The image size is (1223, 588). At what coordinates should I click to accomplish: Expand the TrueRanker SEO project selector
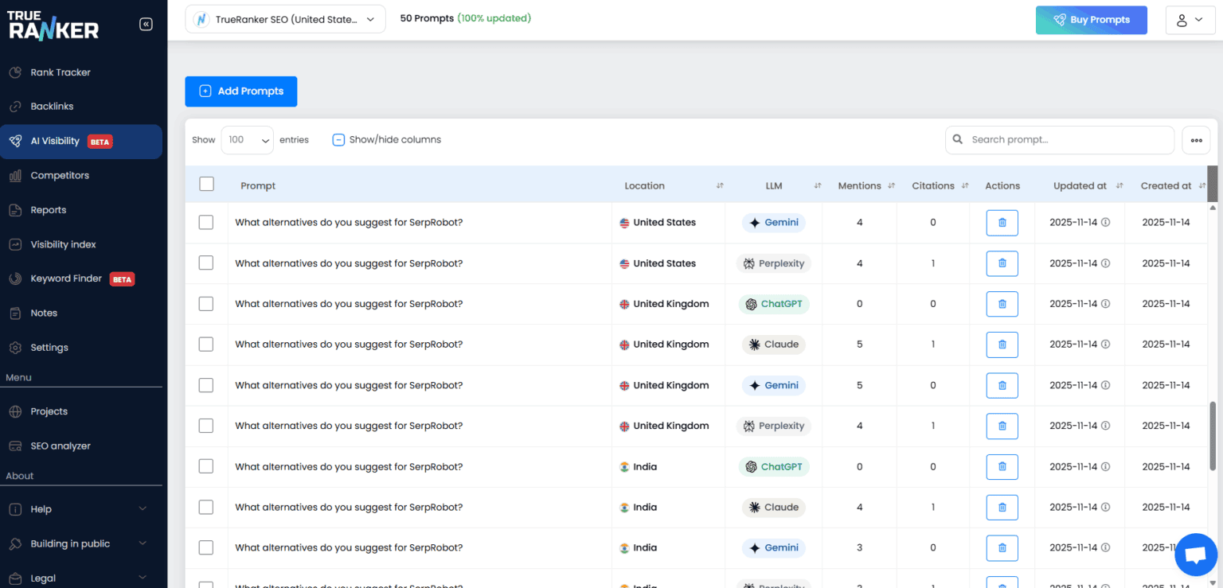(285, 19)
